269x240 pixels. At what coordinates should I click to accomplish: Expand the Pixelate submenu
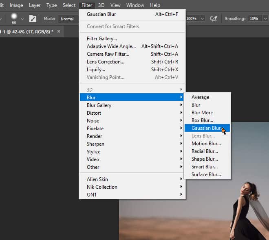(132, 129)
